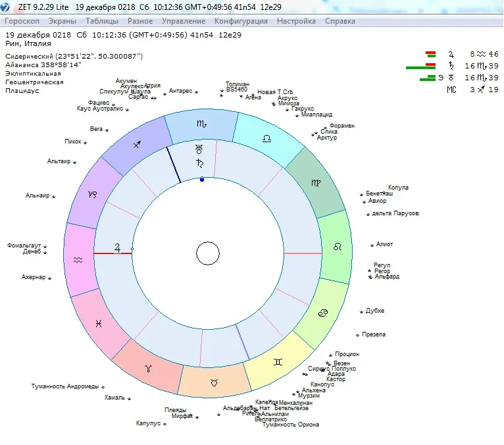The image size is (504, 445).
Task: Select the Uranus glyph near the chart top
Action: click(x=198, y=149)
